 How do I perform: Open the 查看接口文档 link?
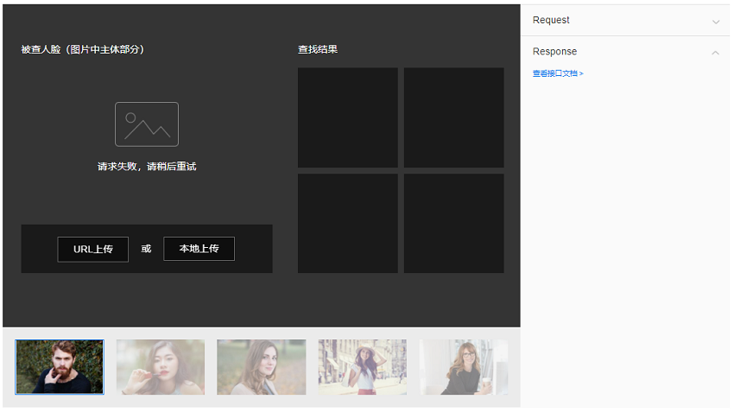[x=558, y=73]
